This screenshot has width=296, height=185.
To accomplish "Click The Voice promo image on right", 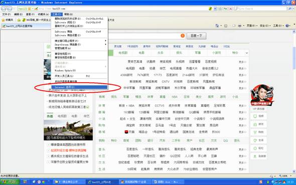I will point(262,95).
